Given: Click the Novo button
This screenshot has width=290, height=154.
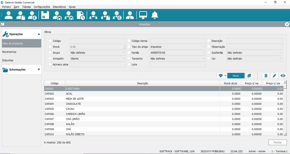Looking at the screenshot, I should [x=235, y=76].
